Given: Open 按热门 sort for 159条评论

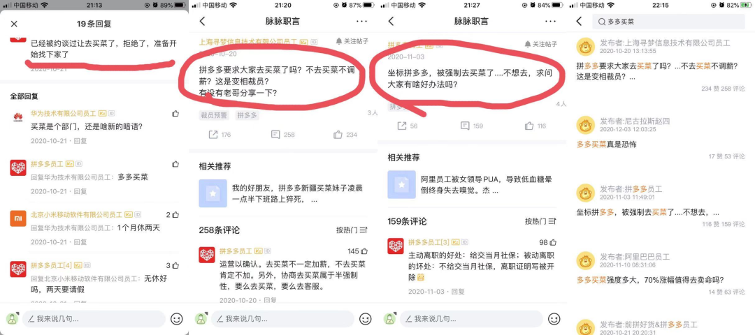Looking at the screenshot, I should [540, 221].
